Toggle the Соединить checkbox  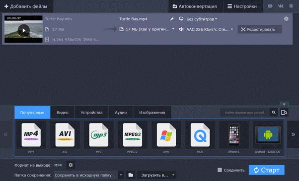click(220, 170)
